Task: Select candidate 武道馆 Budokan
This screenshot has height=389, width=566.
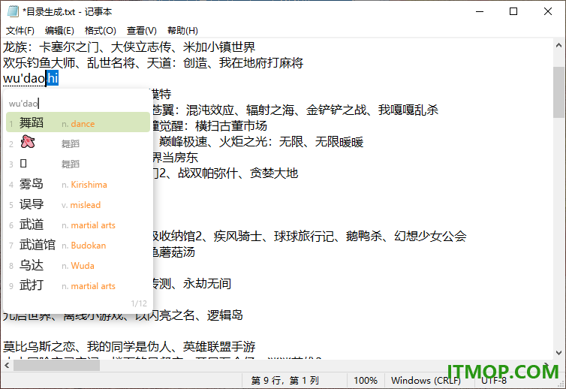Action: [x=78, y=245]
